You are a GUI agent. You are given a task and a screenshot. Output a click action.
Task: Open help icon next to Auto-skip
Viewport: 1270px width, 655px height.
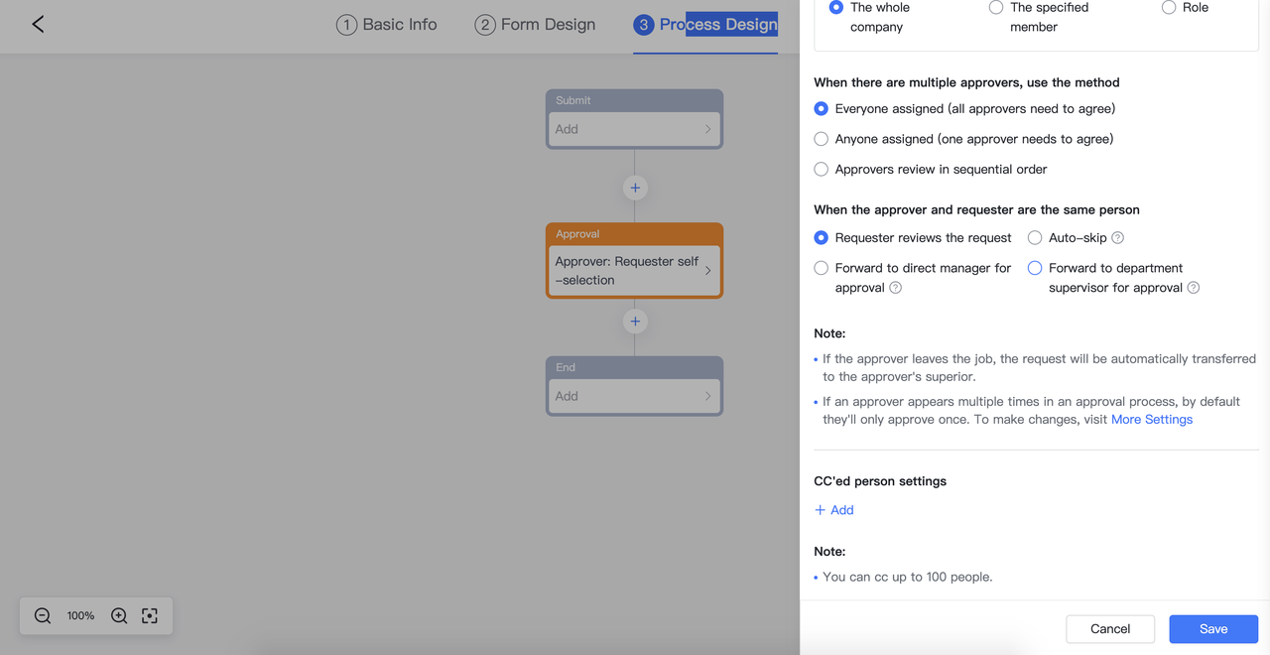1118,238
